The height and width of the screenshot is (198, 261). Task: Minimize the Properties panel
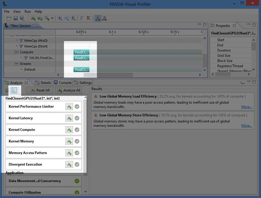click(249, 24)
